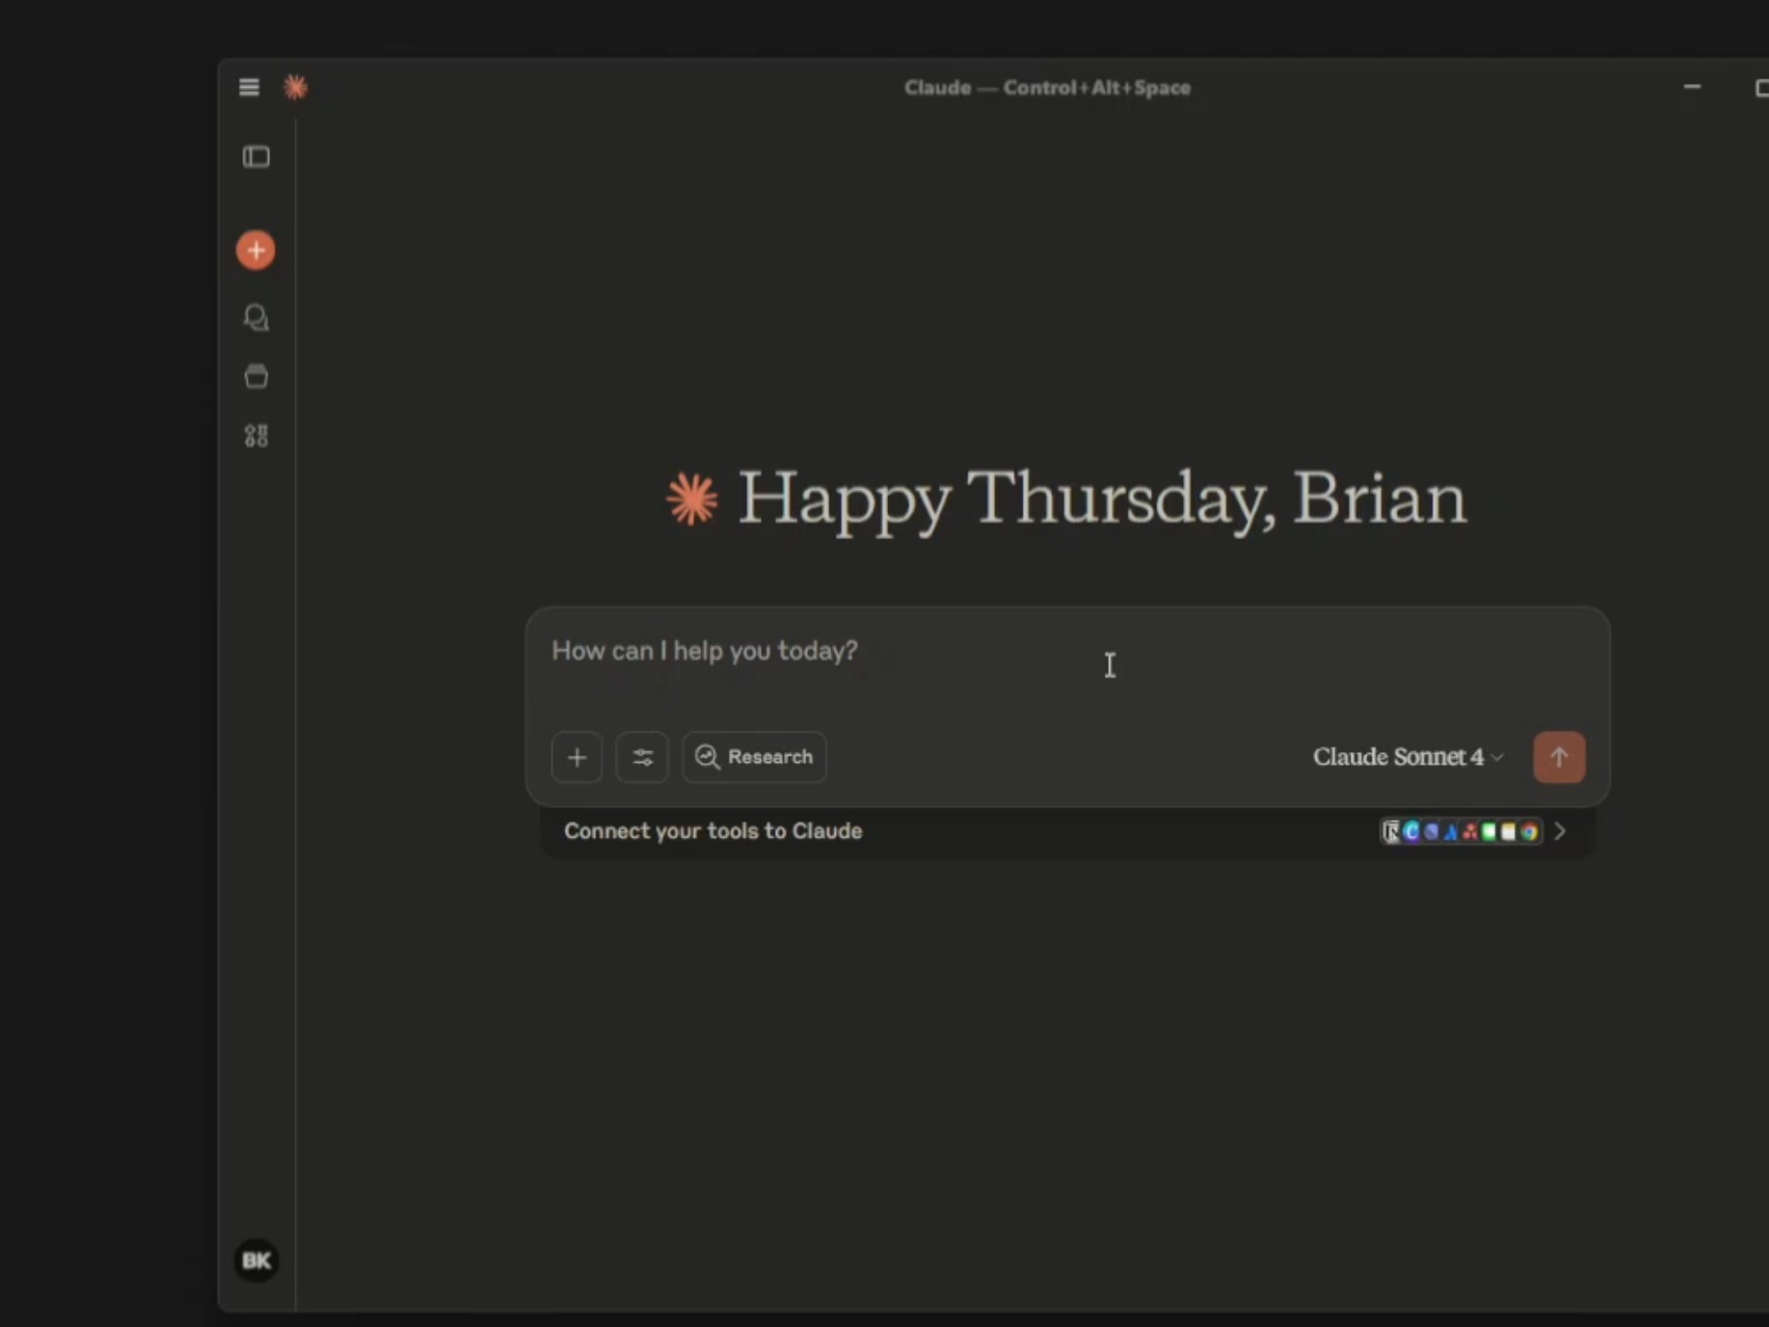This screenshot has width=1769, height=1327.
Task: Start a new chat with orange plus button
Action: point(255,251)
